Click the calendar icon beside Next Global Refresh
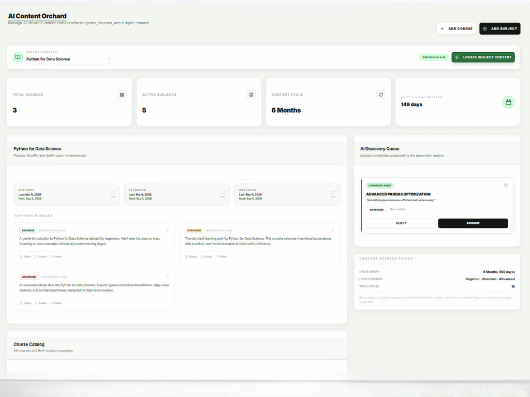This screenshot has height=397, width=530. (x=508, y=102)
